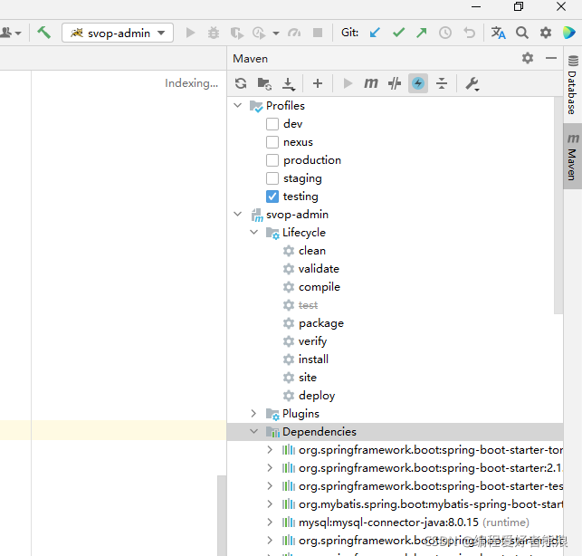Commit changes with Git green checkmark

(398, 33)
